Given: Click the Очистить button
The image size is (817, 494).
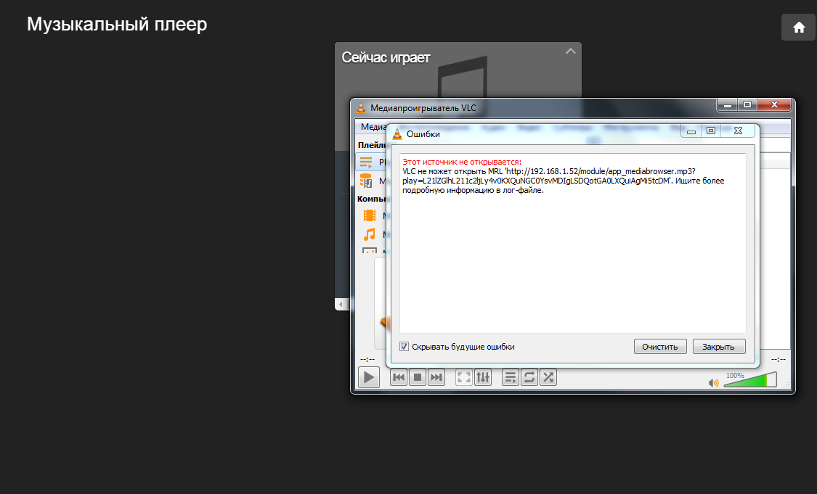Looking at the screenshot, I should click(x=660, y=347).
